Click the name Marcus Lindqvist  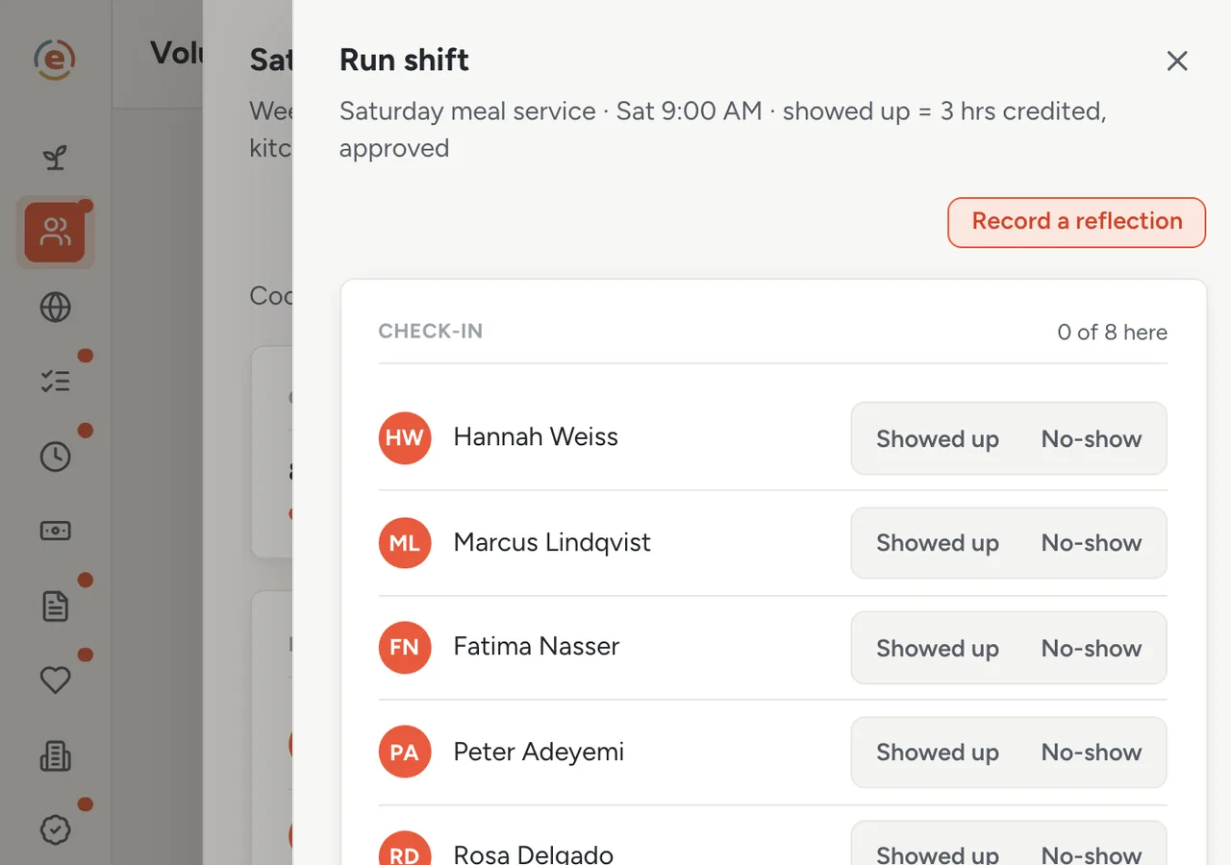[x=552, y=543]
